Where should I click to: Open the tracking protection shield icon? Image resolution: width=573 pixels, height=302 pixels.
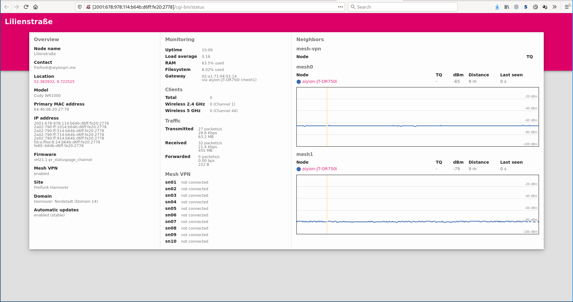point(80,7)
